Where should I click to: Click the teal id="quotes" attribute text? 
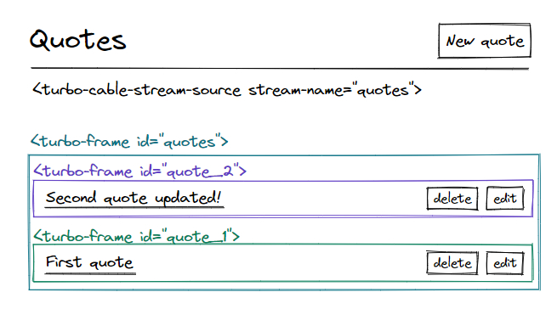coord(178,142)
